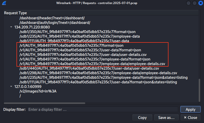Select /sdb1/235 employee-data states=listing request

104,78
